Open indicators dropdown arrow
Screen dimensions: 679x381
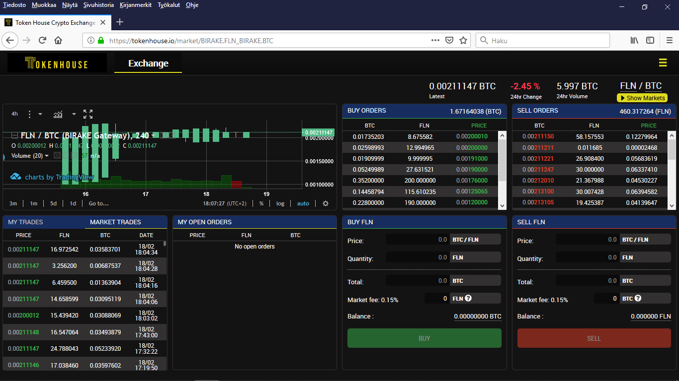point(74,114)
